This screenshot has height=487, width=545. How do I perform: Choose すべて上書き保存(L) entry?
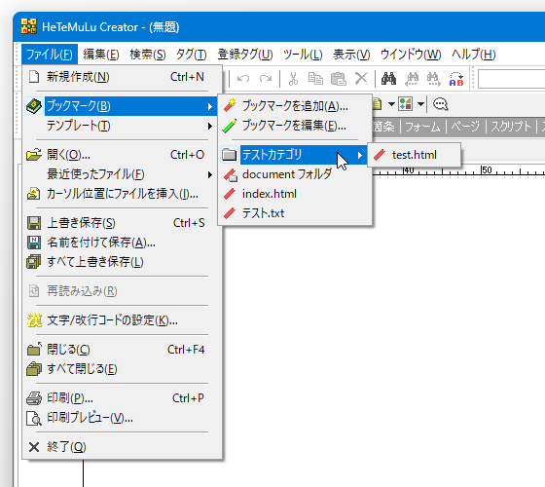pyautogui.click(x=122, y=262)
